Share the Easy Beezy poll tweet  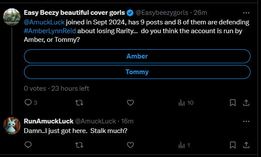[246, 103]
